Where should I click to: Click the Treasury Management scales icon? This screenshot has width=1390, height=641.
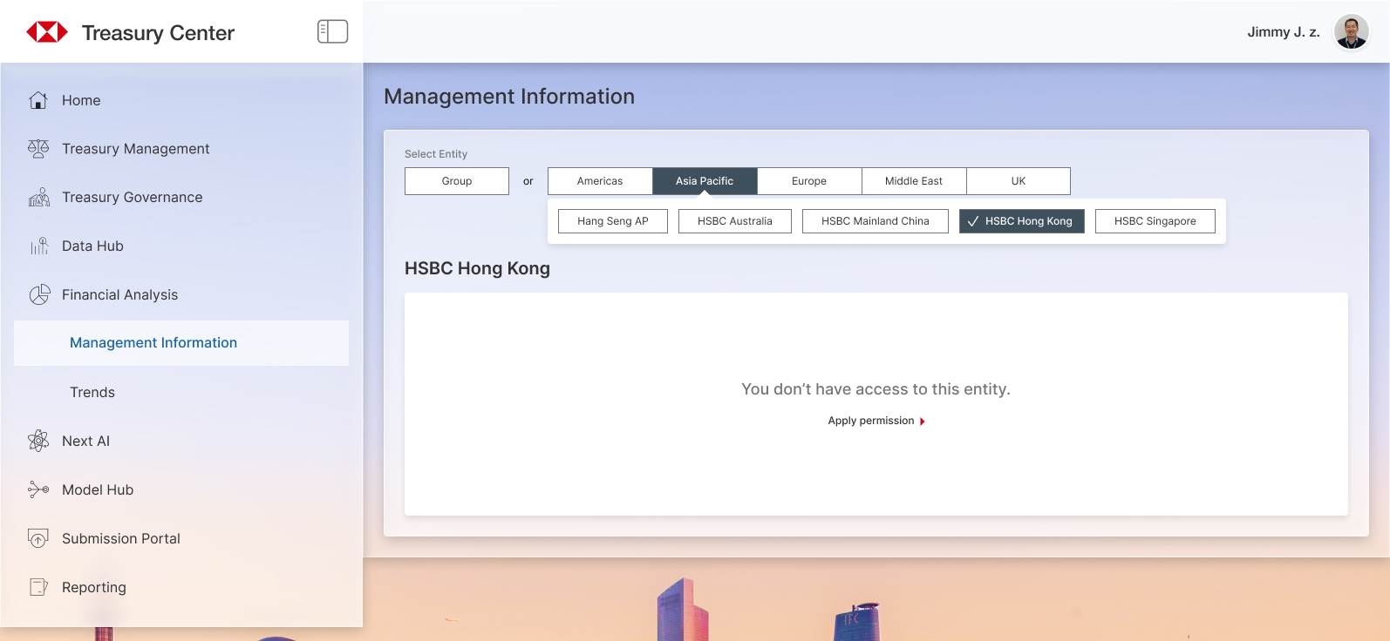click(38, 149)
